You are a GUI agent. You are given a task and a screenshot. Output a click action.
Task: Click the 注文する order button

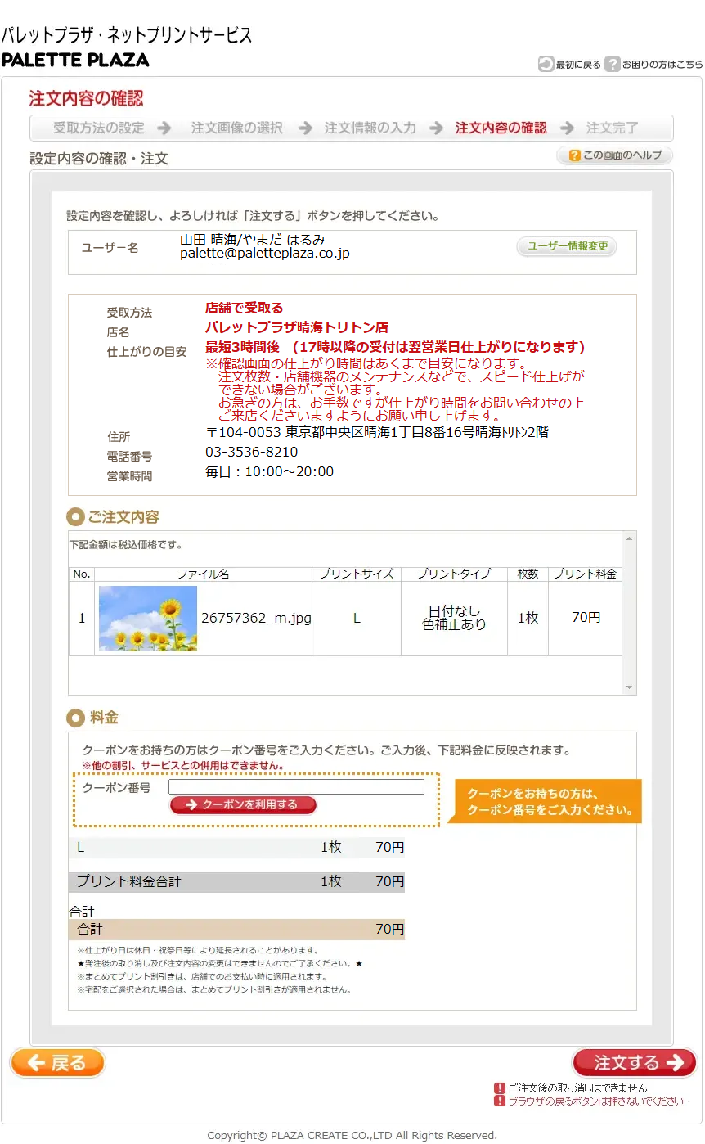(x=635, y=1063)
